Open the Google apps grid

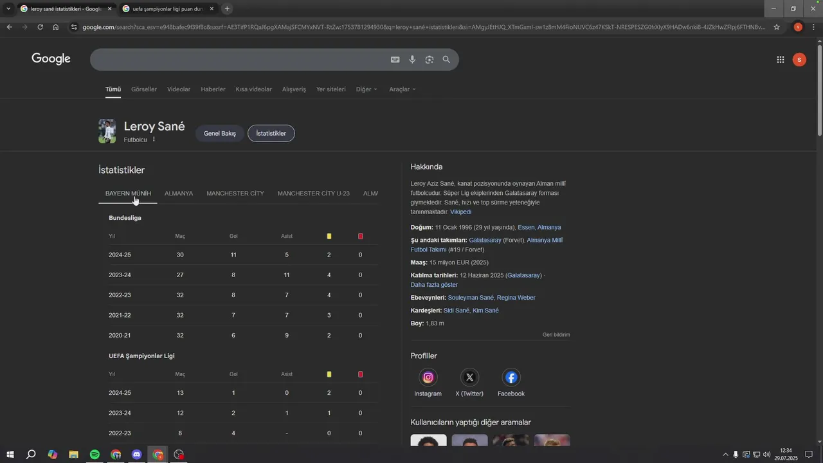(781, 60)
